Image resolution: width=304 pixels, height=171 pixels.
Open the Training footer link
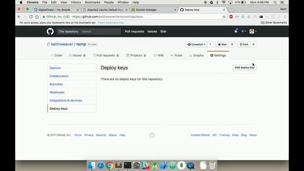[224, 135]
